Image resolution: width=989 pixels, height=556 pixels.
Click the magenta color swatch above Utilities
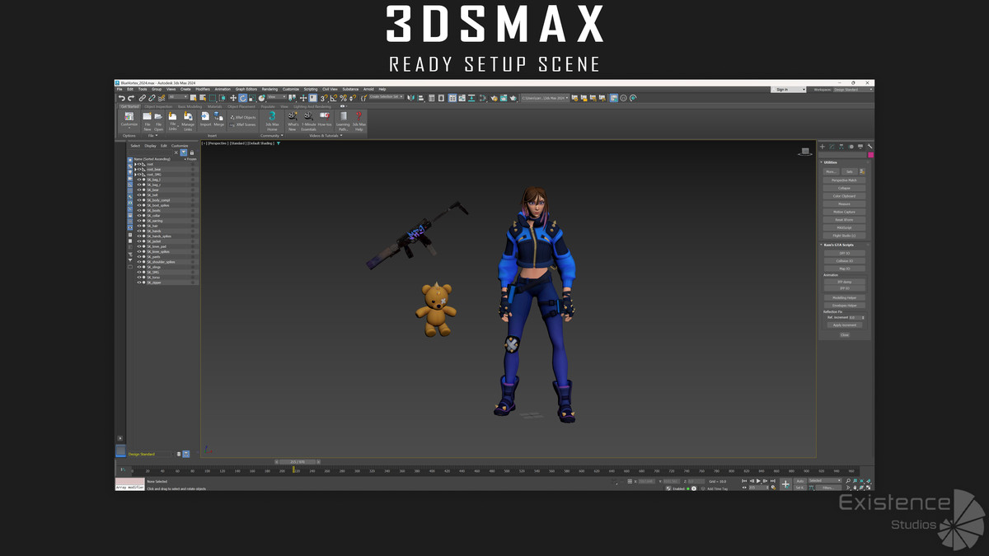pyautogui.click(x=870, y=154)
